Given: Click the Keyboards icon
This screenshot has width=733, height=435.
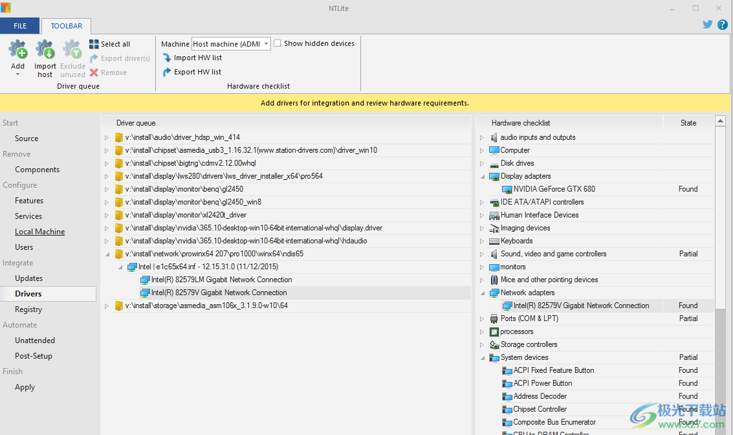Looking at the screenshot, I should (494, 241).
